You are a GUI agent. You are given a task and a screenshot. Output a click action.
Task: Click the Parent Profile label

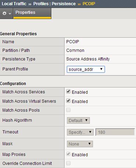(15, 69)
